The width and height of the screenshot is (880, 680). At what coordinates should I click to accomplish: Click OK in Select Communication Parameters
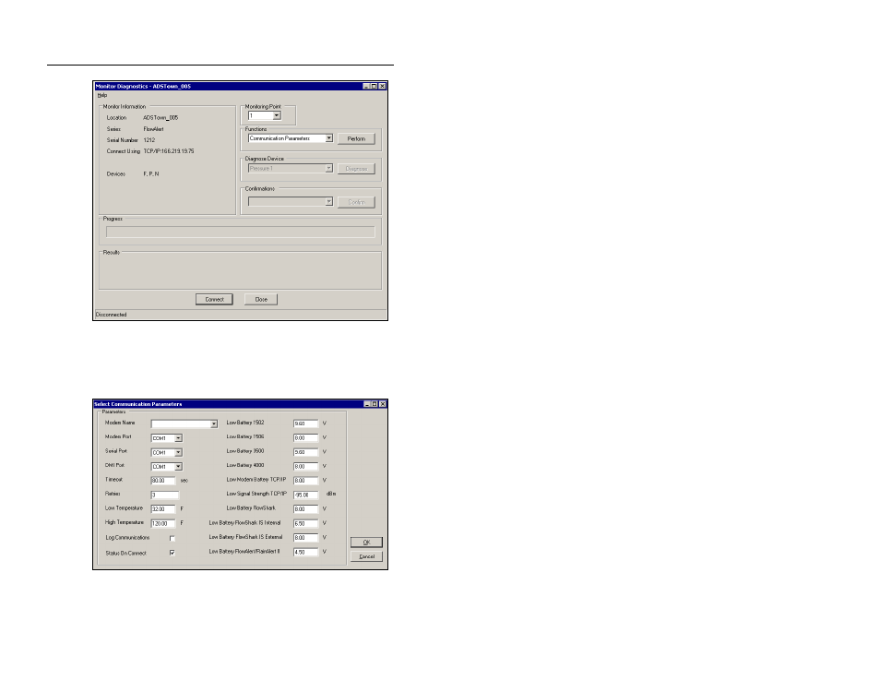366,543
